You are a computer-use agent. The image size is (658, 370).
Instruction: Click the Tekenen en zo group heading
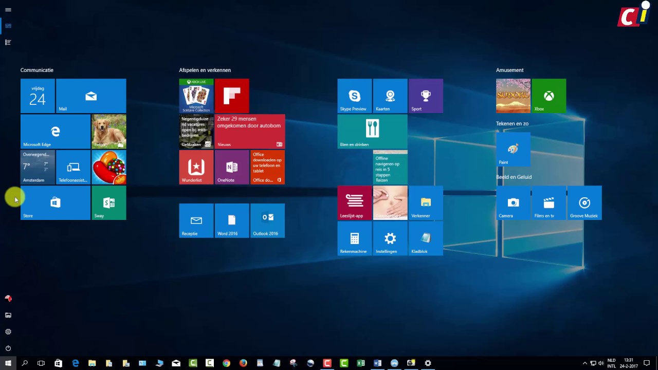tap(513, 123)
